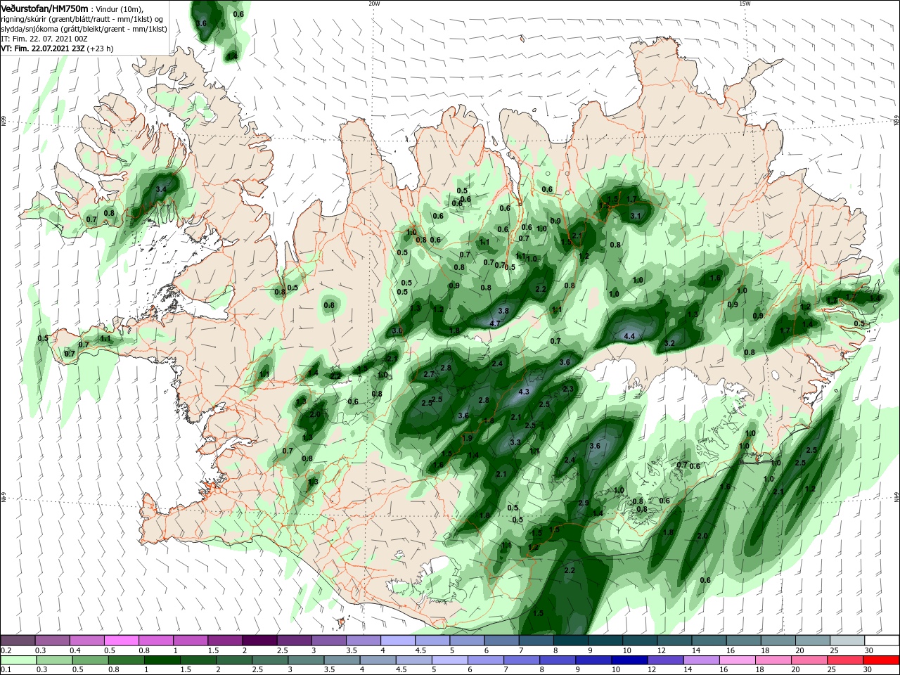Click the 1.9 rainfall label

point(468,438)
